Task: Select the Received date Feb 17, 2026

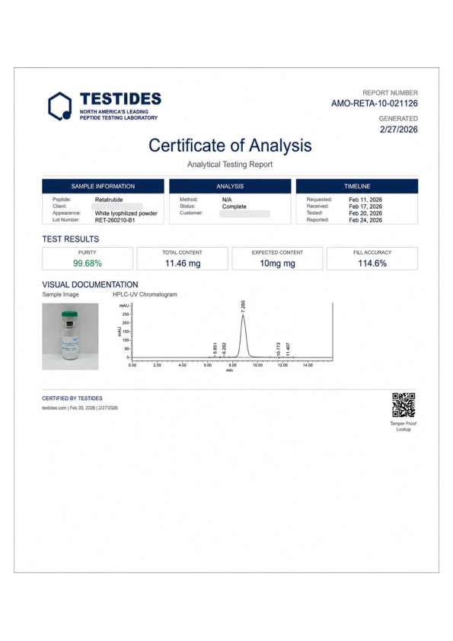Action: (365, 207)
